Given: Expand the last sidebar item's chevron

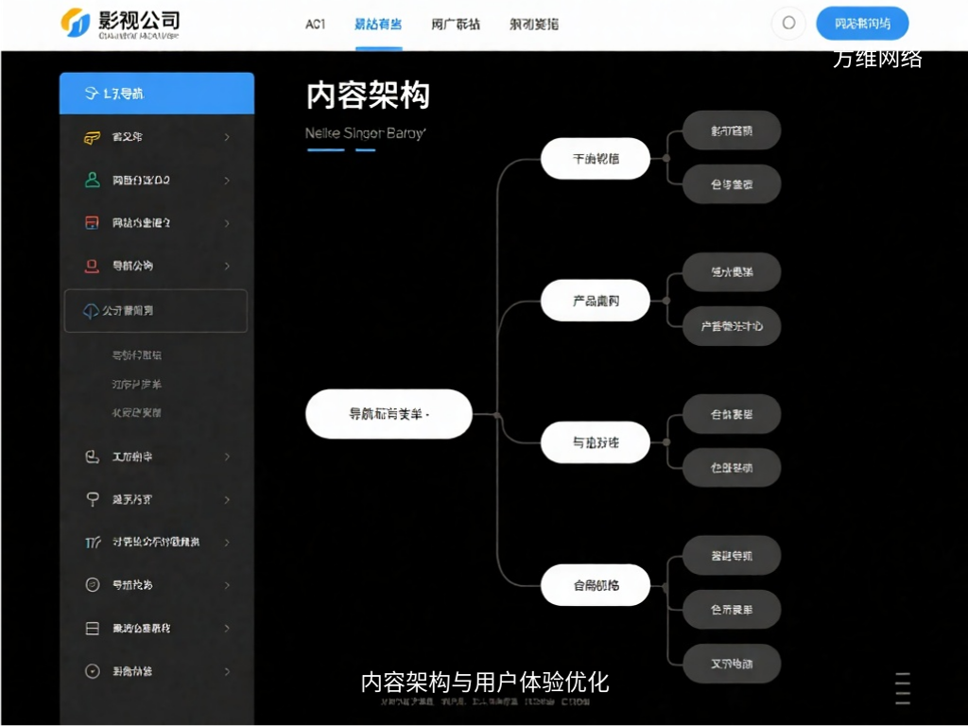Looking at the screenshot, I should pos(226,671).
